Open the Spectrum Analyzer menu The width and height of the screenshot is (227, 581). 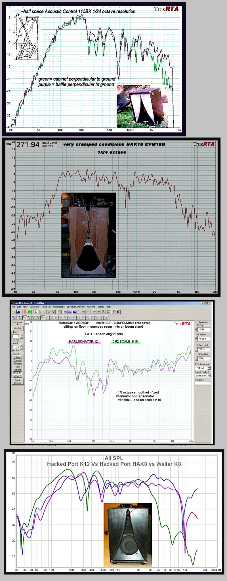click(x=76, y=307)
